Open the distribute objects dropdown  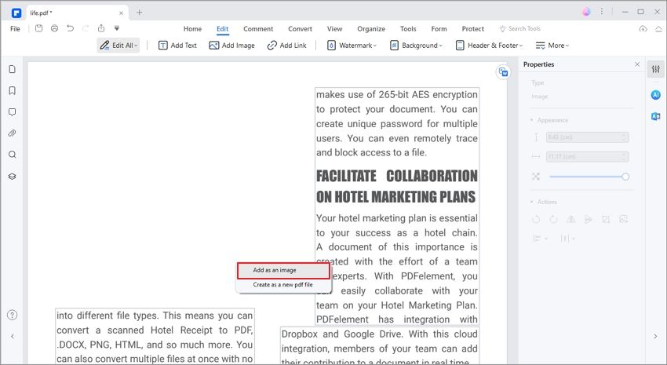pyautogui.click(x=567, y=239)
